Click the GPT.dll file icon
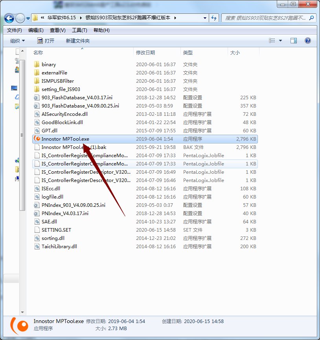The height and width of the screenshot is (340, 320). coord(37,130)
